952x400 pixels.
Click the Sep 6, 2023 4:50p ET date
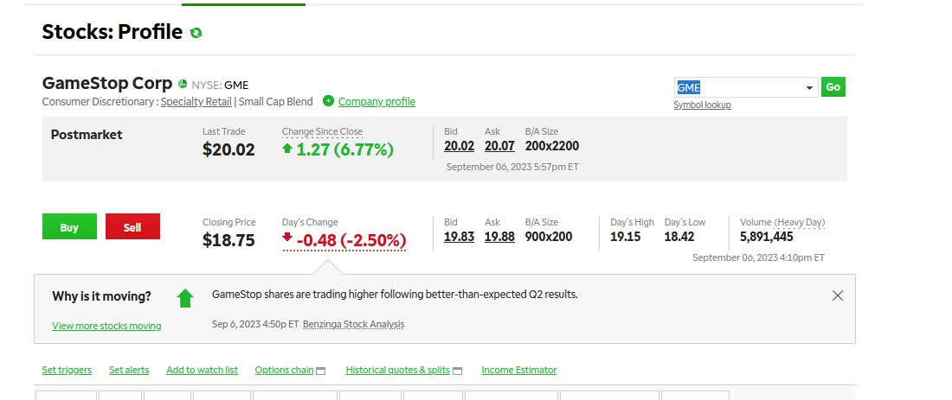point(255,324)
